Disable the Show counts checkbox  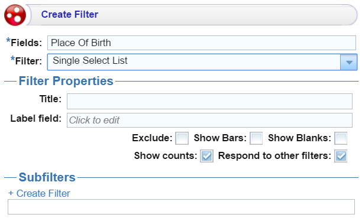click(x=206, y=156)
